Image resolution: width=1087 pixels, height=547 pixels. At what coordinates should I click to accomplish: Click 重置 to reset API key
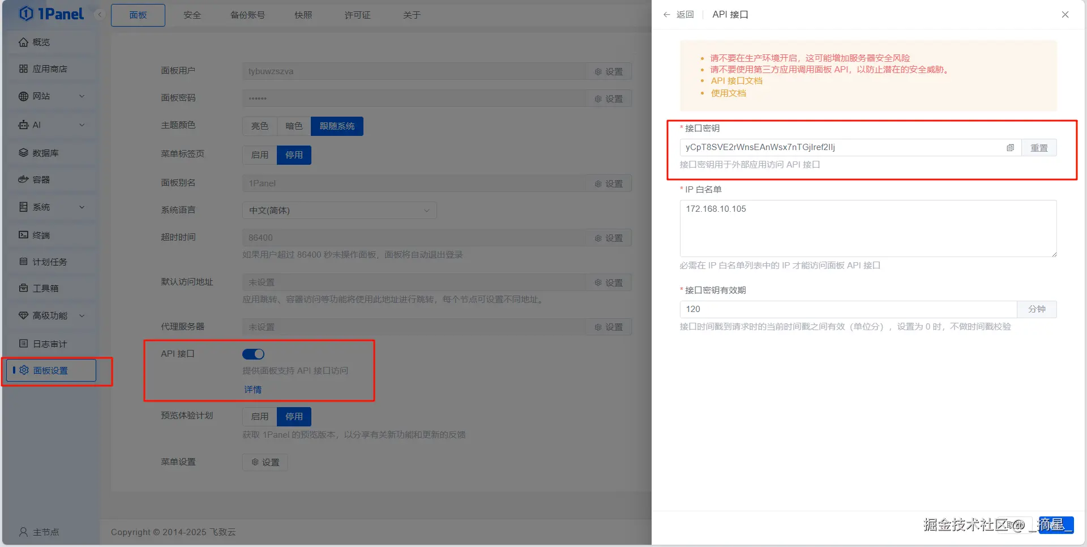tap(1039, 148)
